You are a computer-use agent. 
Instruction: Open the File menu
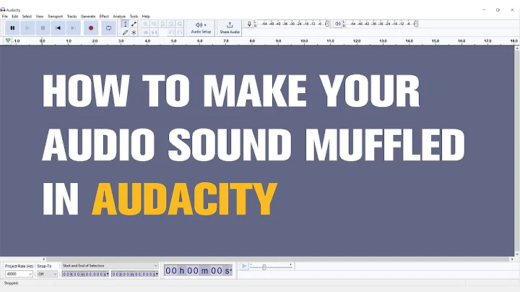coord(5,16)
